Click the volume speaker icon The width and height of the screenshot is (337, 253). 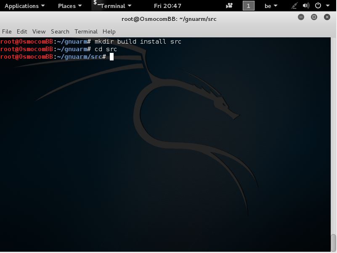click(306, 5)
